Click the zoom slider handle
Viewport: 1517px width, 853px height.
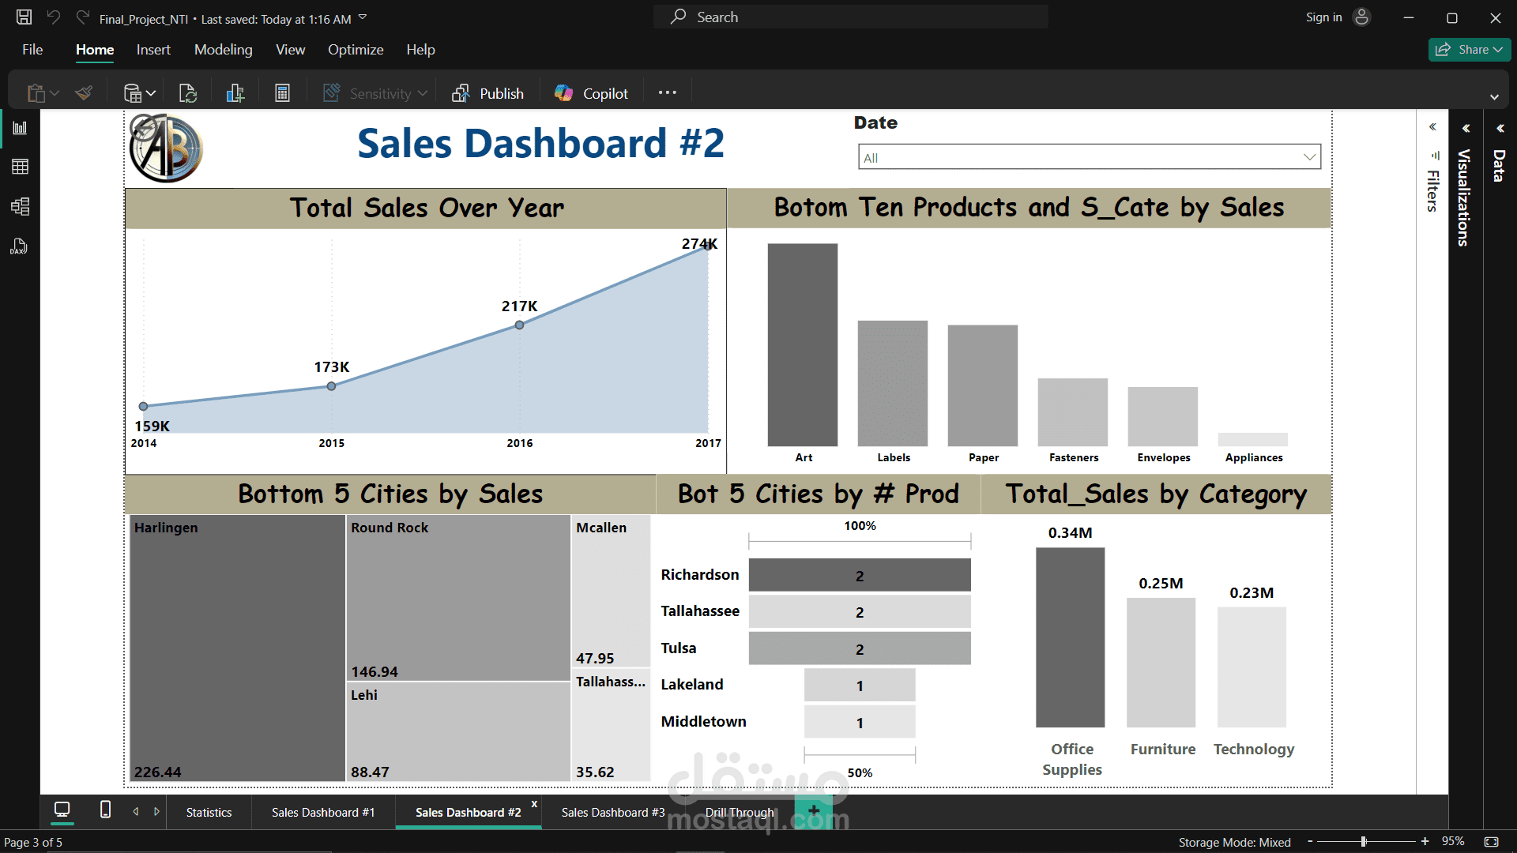click(1364, 842)
